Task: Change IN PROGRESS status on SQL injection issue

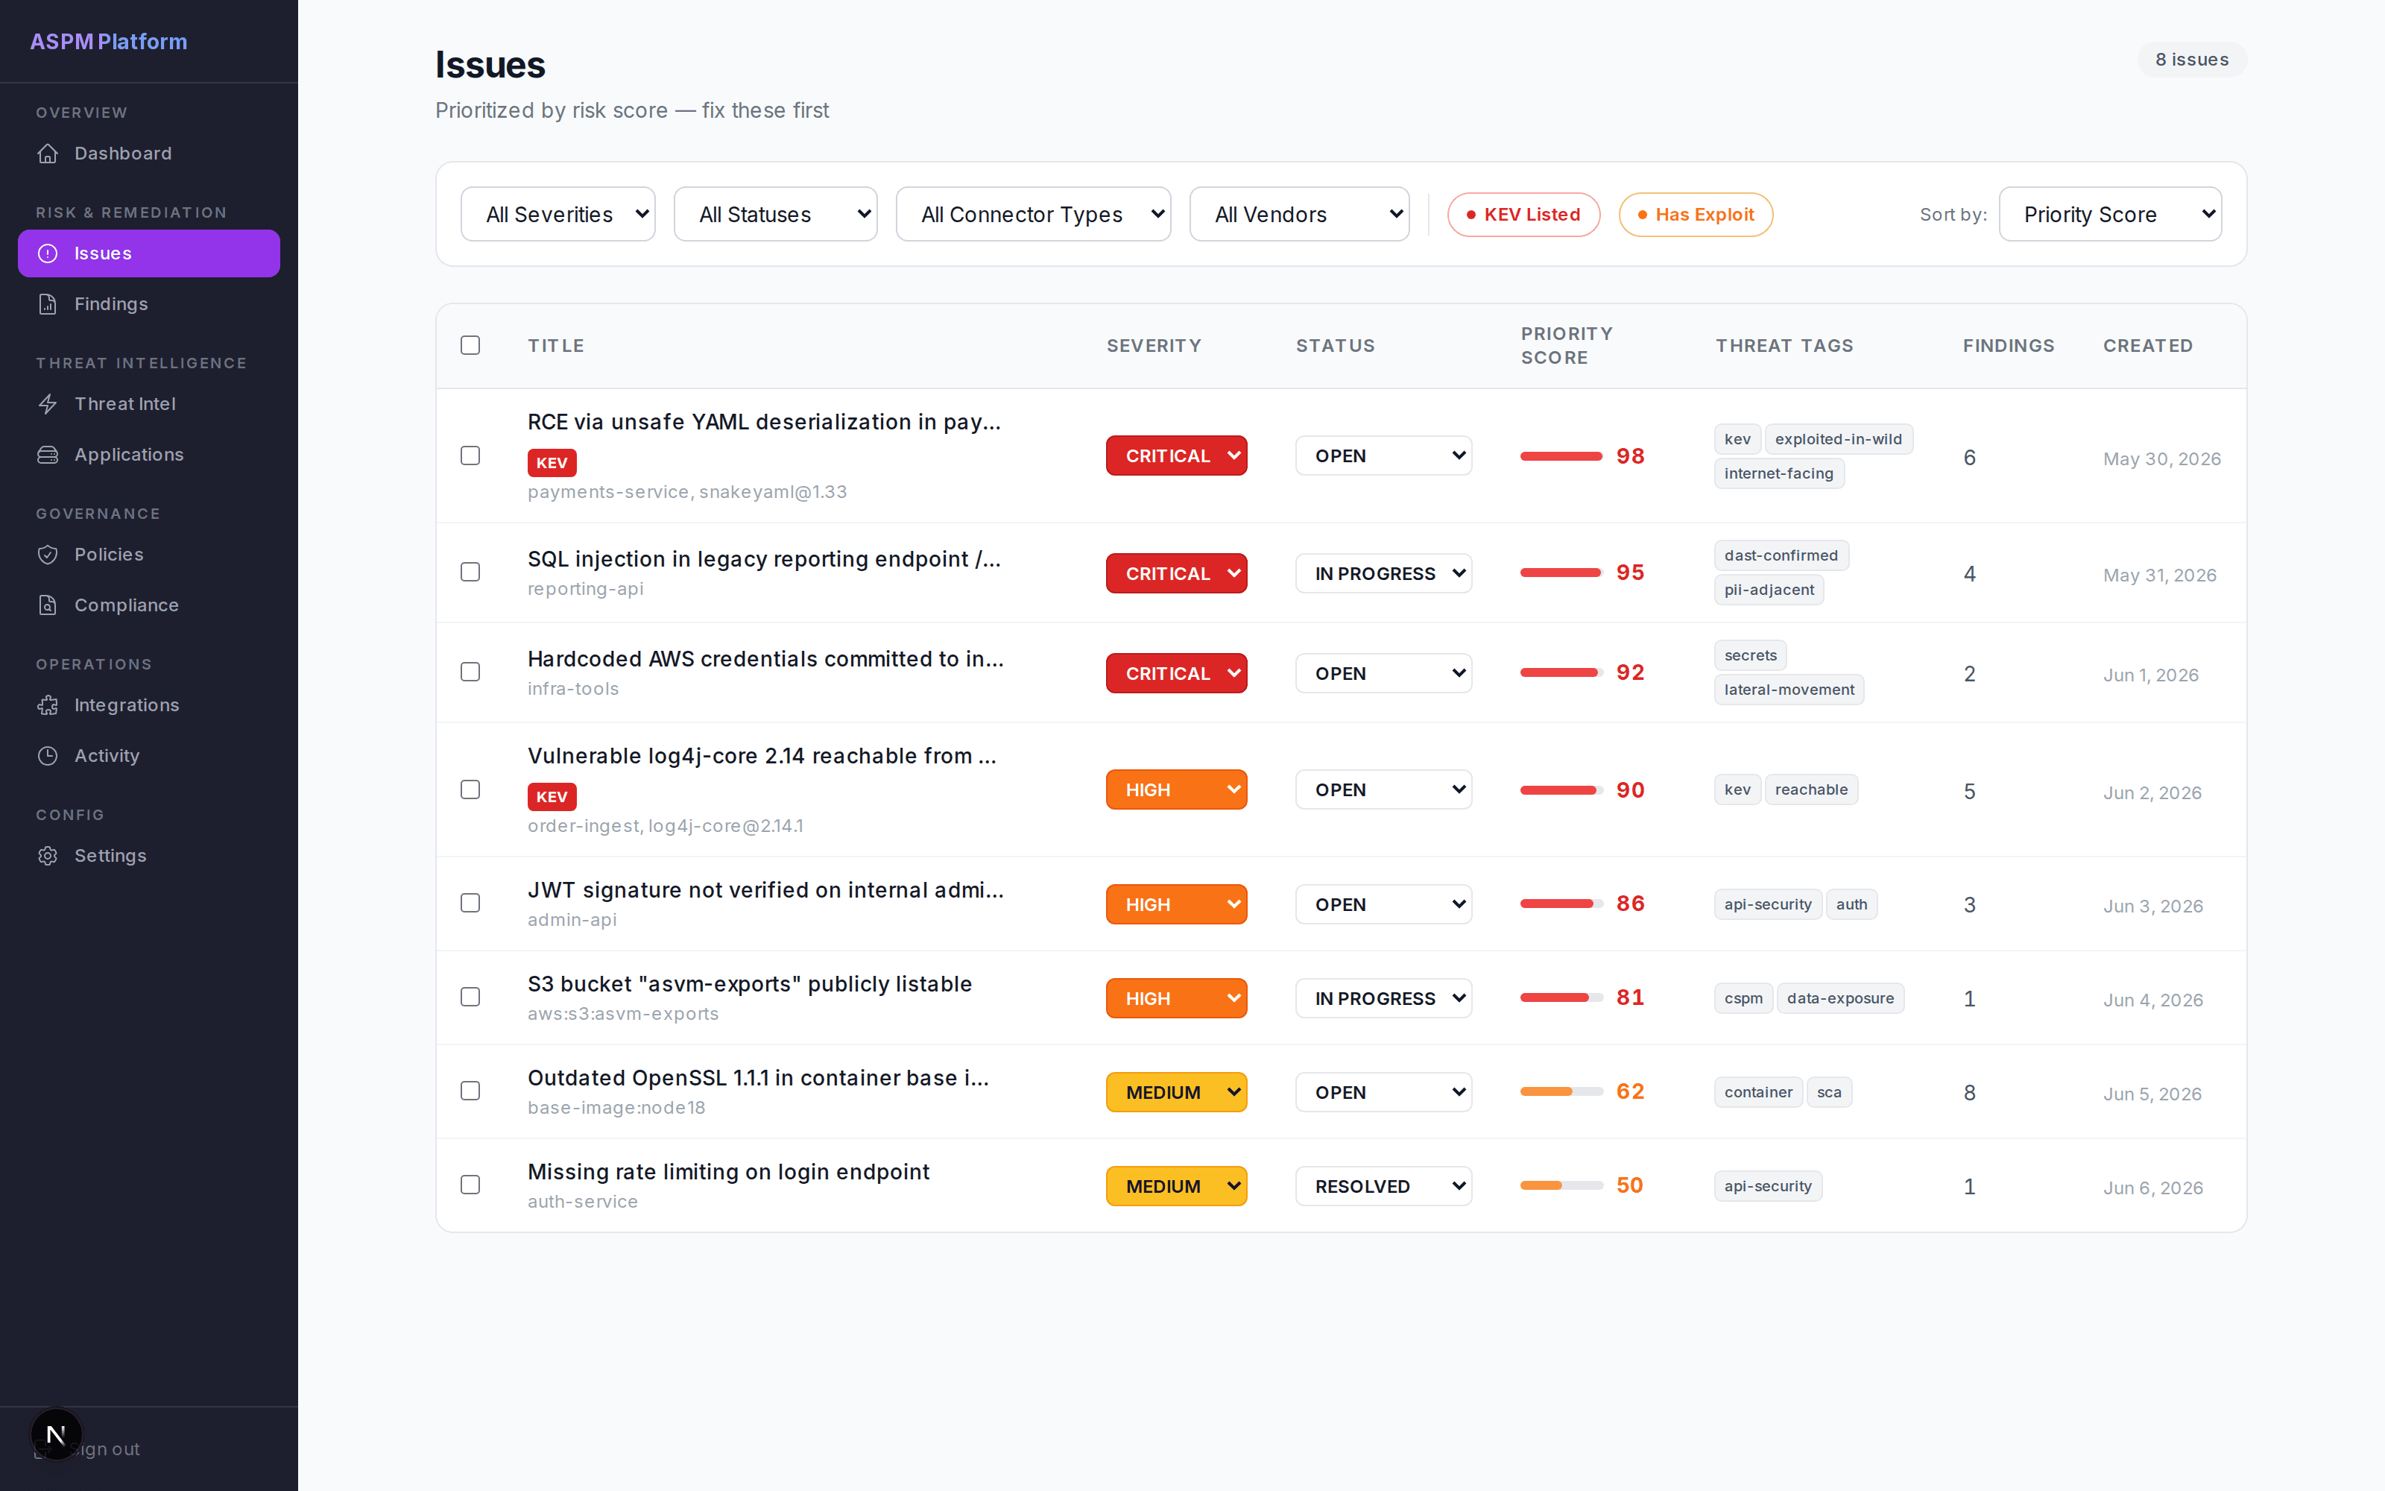Action: pos(1384,573)
